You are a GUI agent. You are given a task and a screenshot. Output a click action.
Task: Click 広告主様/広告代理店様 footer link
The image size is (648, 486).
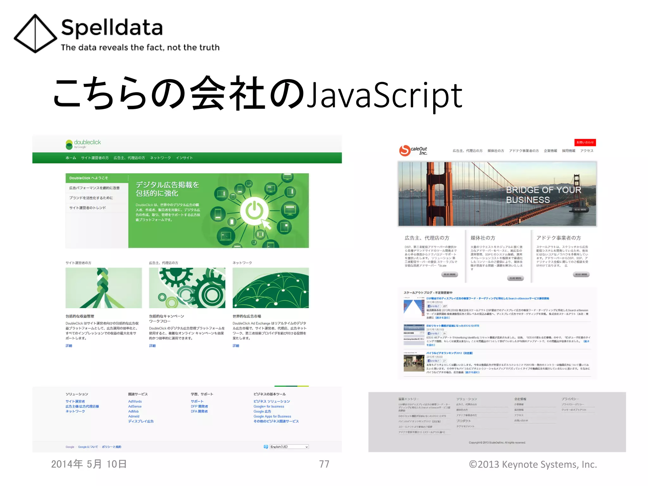(82, 407)
